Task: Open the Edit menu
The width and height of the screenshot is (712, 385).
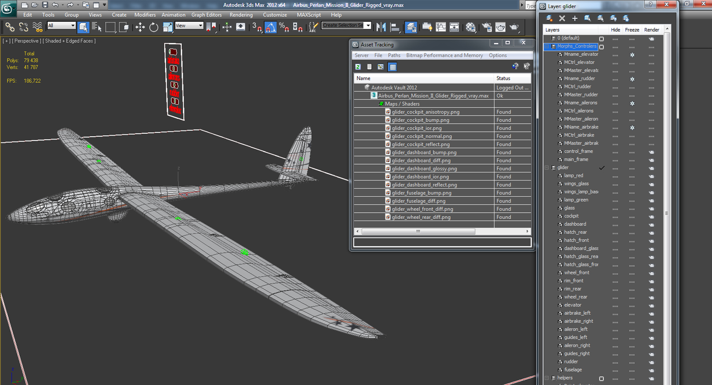Action: click(27, 15)
